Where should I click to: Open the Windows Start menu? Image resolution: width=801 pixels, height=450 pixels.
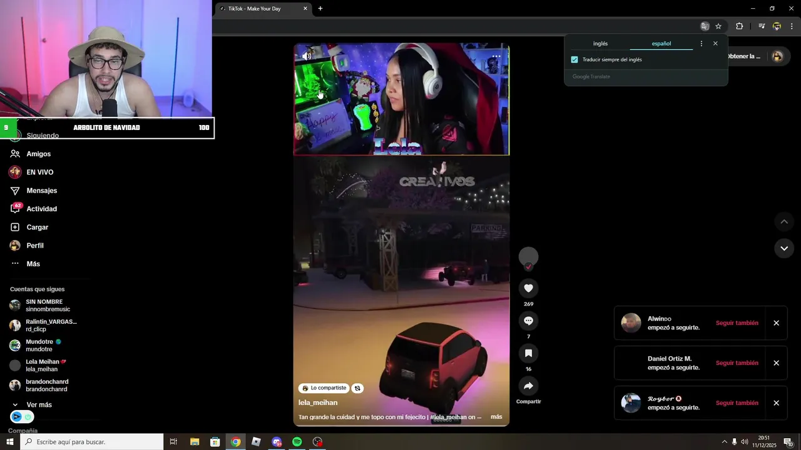coord(10,442)
